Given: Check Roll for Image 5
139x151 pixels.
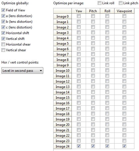Looking at the screenshot, I should (107, 43).
